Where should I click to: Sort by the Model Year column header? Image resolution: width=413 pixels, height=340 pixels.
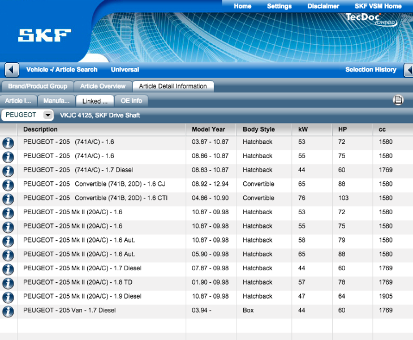coord(210,129)
